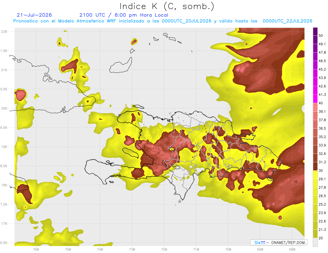Click the colorbar value 46.5

coord(322,61)
